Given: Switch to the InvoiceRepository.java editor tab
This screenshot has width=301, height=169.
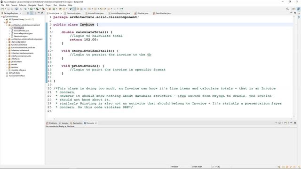Looking at the screenshot, I should 120,13.
